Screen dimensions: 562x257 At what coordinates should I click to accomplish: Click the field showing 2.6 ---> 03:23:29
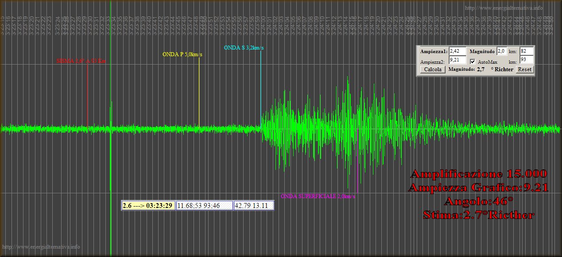tap(148, 205)
